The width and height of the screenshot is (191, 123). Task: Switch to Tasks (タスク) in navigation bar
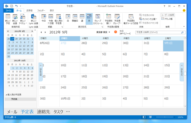point(58,112)
